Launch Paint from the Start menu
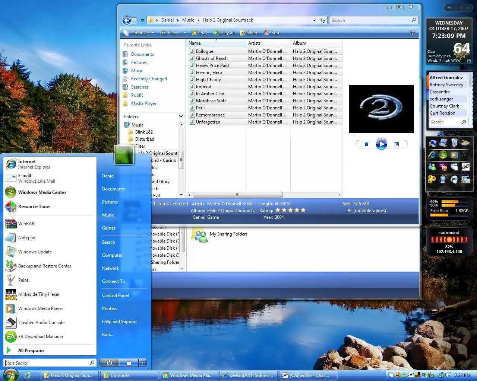 [50, 280]
